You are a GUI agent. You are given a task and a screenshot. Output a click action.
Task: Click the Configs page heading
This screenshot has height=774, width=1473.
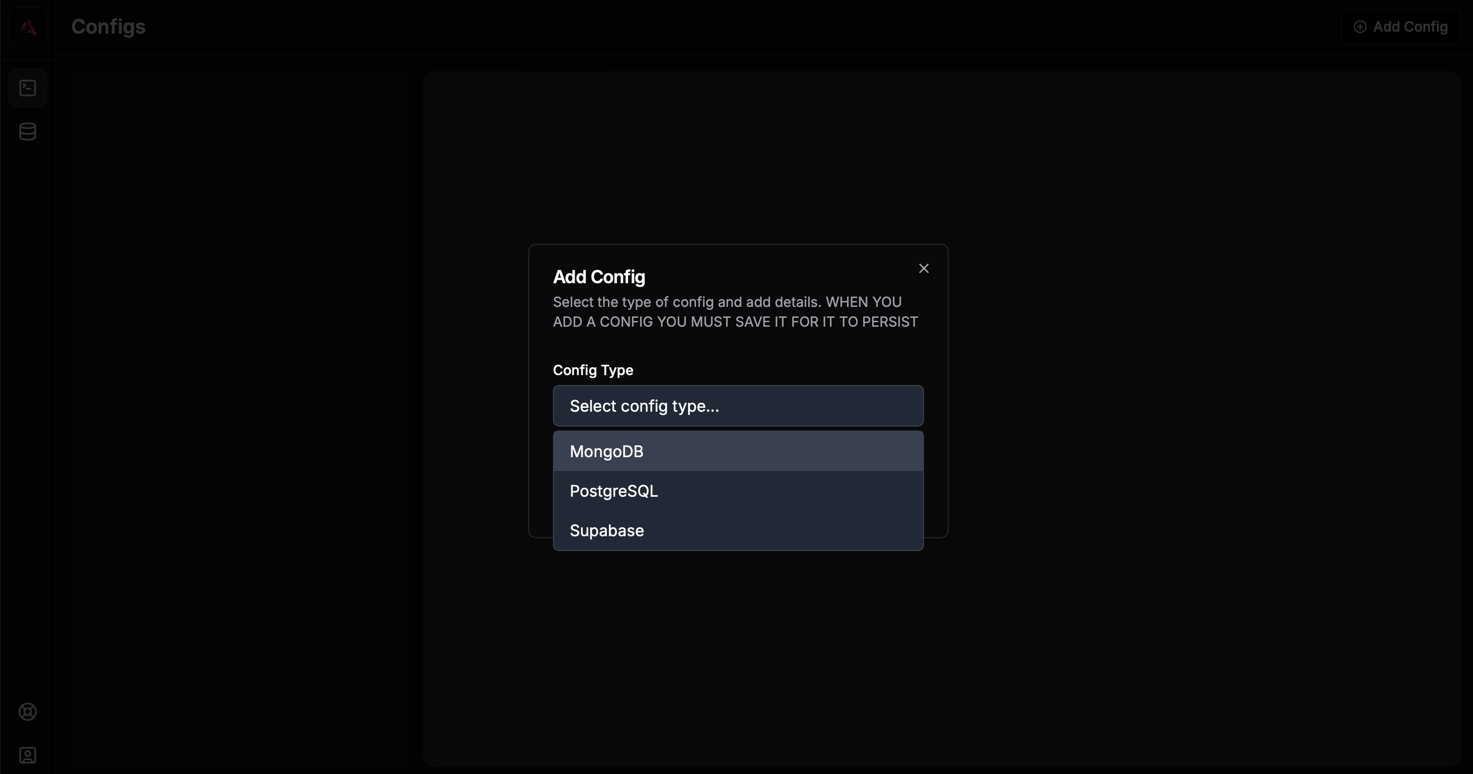tap(108, 27)
